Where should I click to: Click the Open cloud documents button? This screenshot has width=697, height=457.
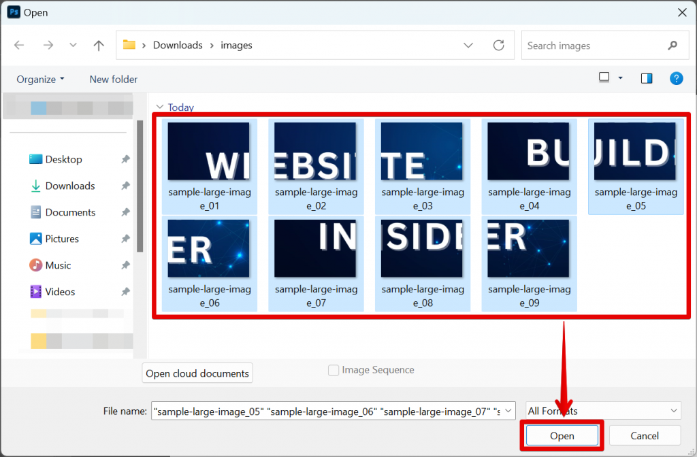coord(197,373)
